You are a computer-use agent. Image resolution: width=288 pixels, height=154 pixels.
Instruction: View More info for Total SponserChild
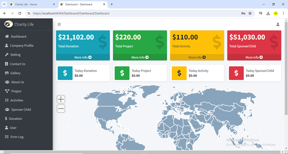(x=254, y=57)
